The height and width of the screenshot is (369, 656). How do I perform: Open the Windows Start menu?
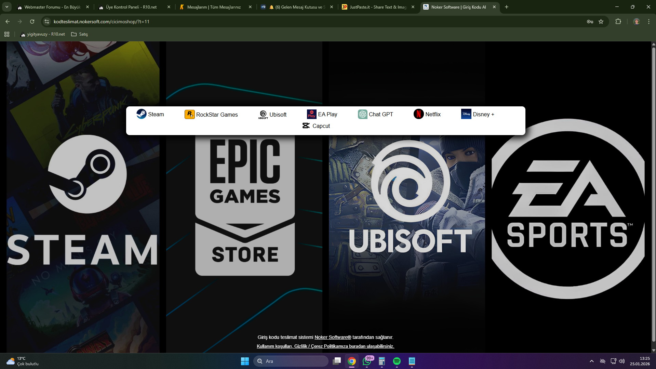245,361
